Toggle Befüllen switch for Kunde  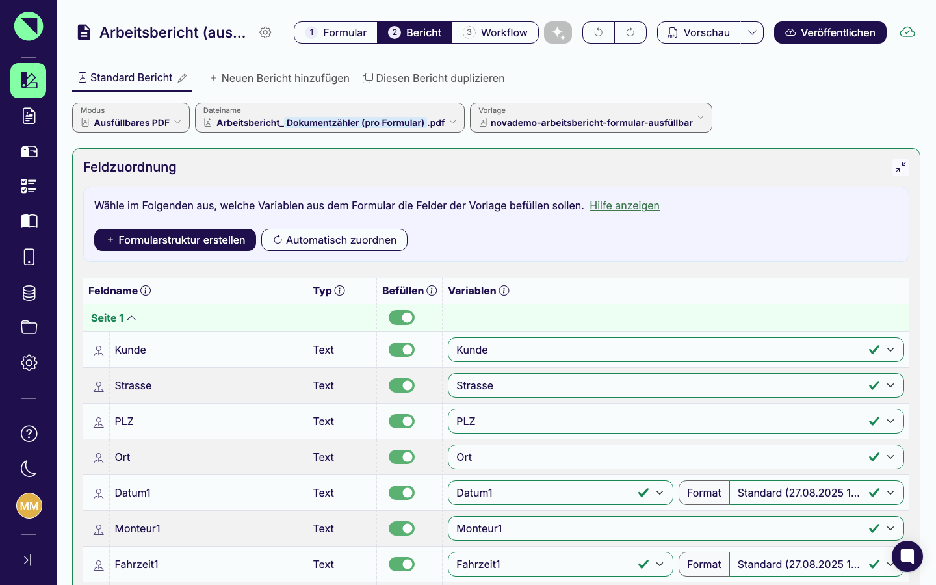(x=402, y=350)
